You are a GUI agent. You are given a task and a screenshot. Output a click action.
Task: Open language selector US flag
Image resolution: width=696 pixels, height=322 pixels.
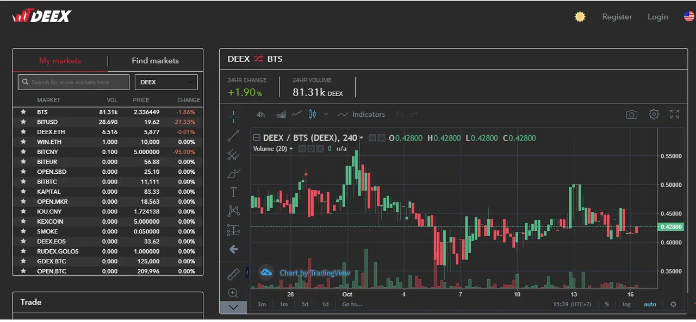(x=689, y=17)
